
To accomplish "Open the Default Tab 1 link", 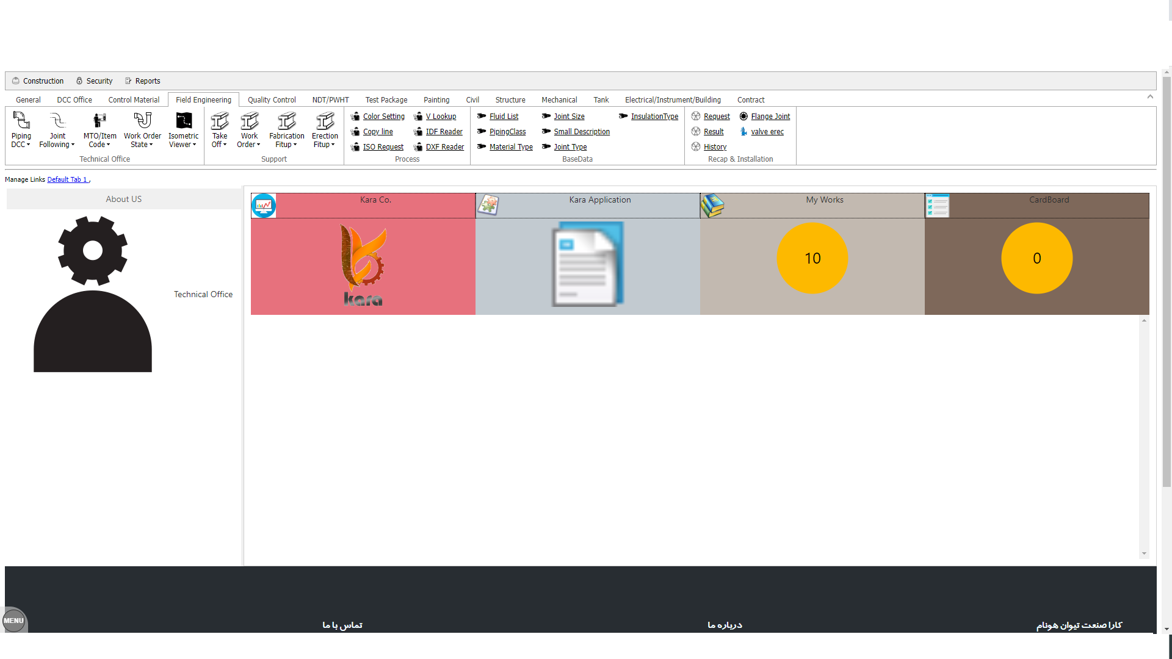I will (67, 179).
